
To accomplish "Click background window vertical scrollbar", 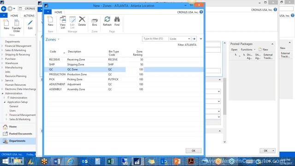I will pyautogui.click(x=224, y=96).
